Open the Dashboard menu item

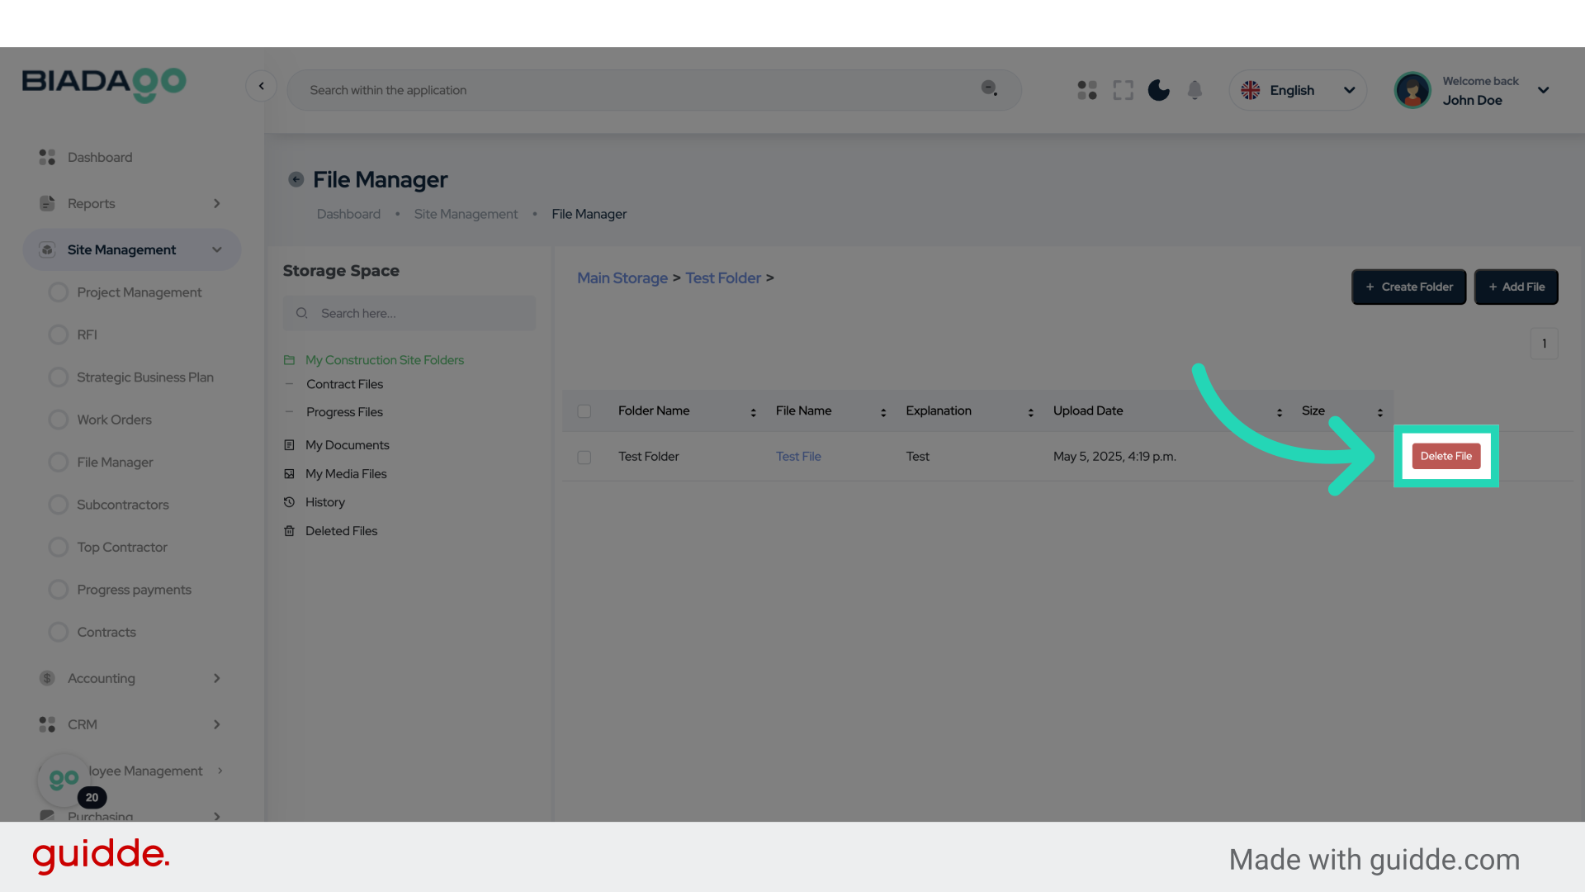[99, 157]
